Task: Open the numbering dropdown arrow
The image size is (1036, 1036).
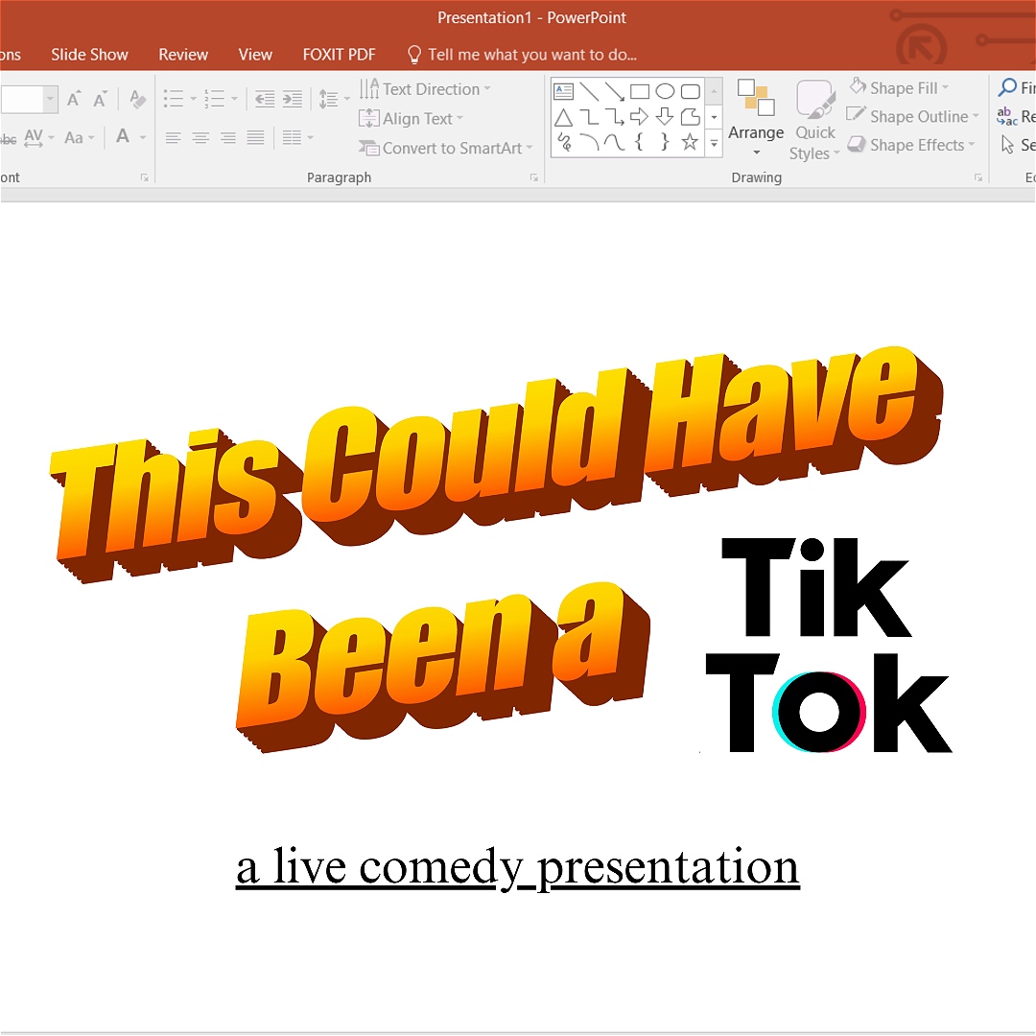Action: coord(235,99)
